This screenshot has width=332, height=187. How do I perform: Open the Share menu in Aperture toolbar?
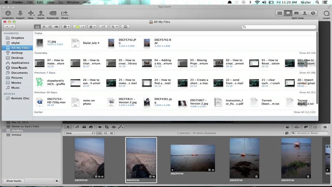point(65,15)
